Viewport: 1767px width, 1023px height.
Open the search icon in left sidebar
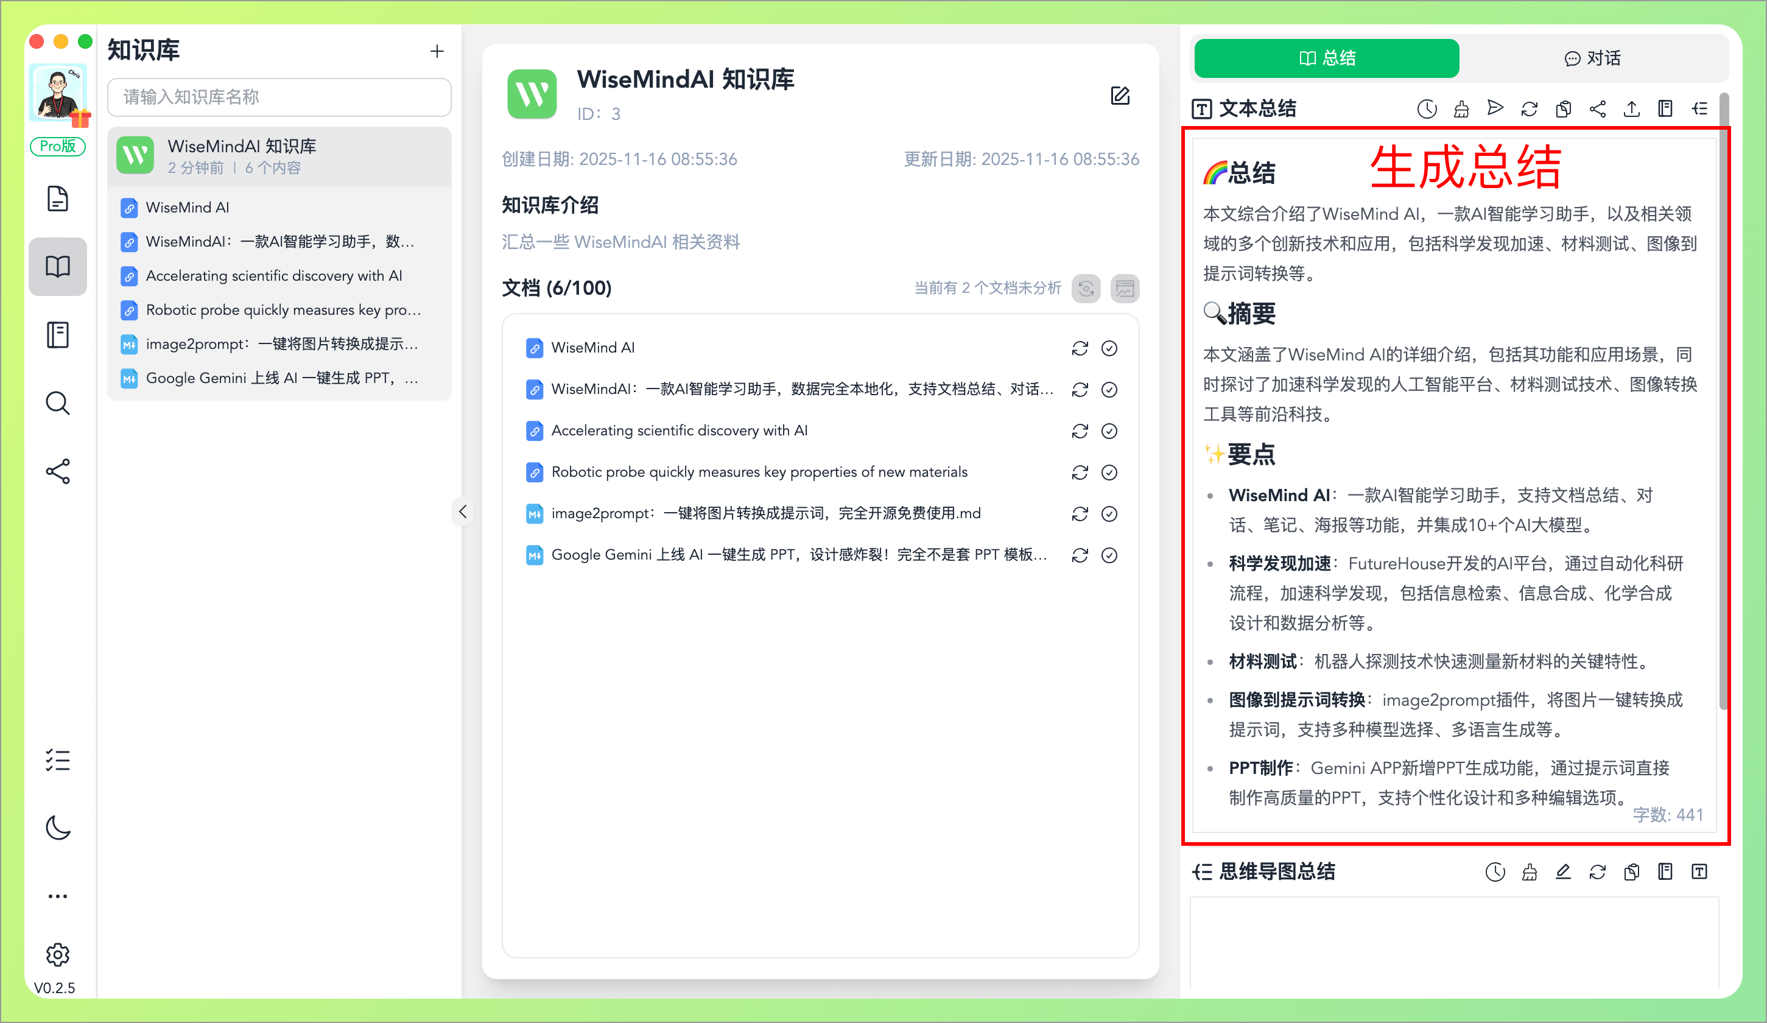[57, 403]
